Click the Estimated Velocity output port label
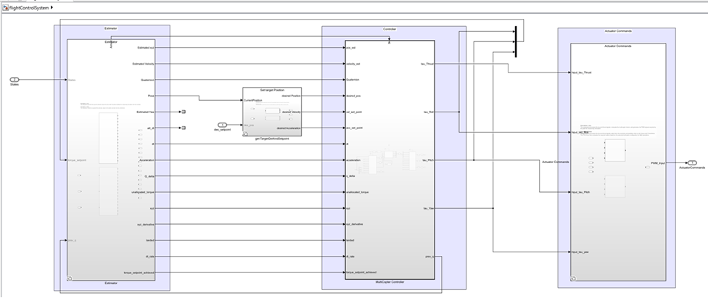The width and height of the screenshot is (708, 298). click(143, 64)
